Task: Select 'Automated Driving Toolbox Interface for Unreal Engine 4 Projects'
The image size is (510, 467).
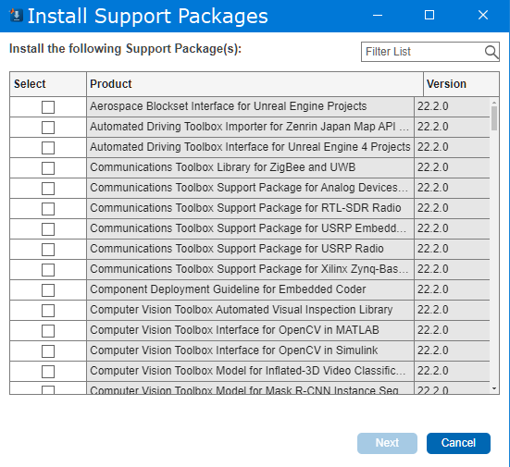Action: click(x=250, y=147)
